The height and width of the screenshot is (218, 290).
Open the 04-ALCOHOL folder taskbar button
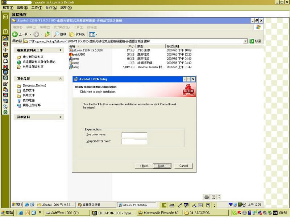[206, 213]
